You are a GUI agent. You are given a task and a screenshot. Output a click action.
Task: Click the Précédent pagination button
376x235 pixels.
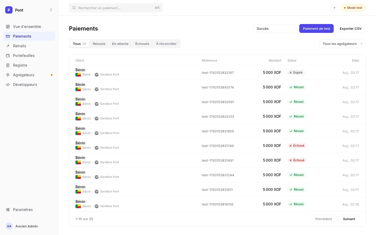(x=324, y=219)
